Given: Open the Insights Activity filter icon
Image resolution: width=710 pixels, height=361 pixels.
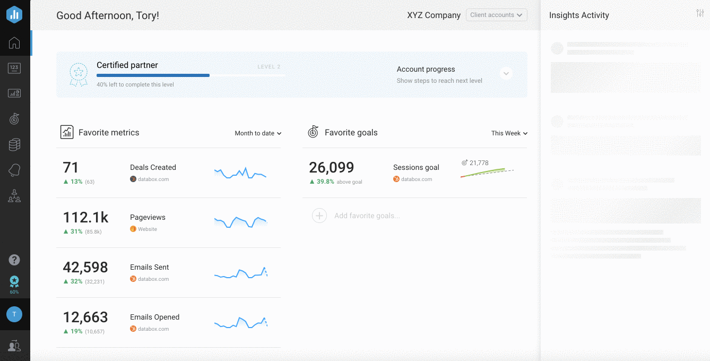Looking at the screenshot, I should (700, 13).
